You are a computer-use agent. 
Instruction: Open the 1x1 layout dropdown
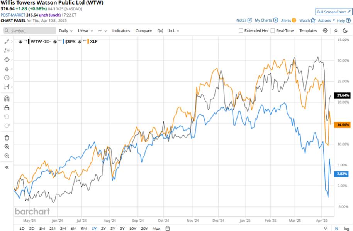[173, 31]
